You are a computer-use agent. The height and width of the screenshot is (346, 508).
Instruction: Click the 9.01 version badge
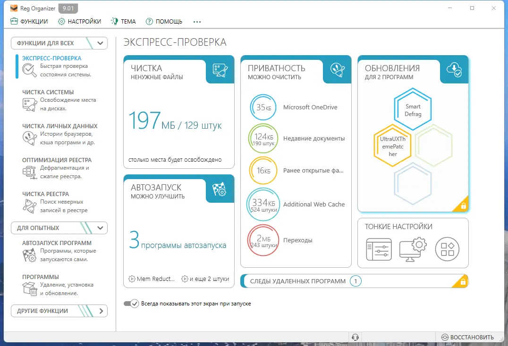click(x=68, y=8)
